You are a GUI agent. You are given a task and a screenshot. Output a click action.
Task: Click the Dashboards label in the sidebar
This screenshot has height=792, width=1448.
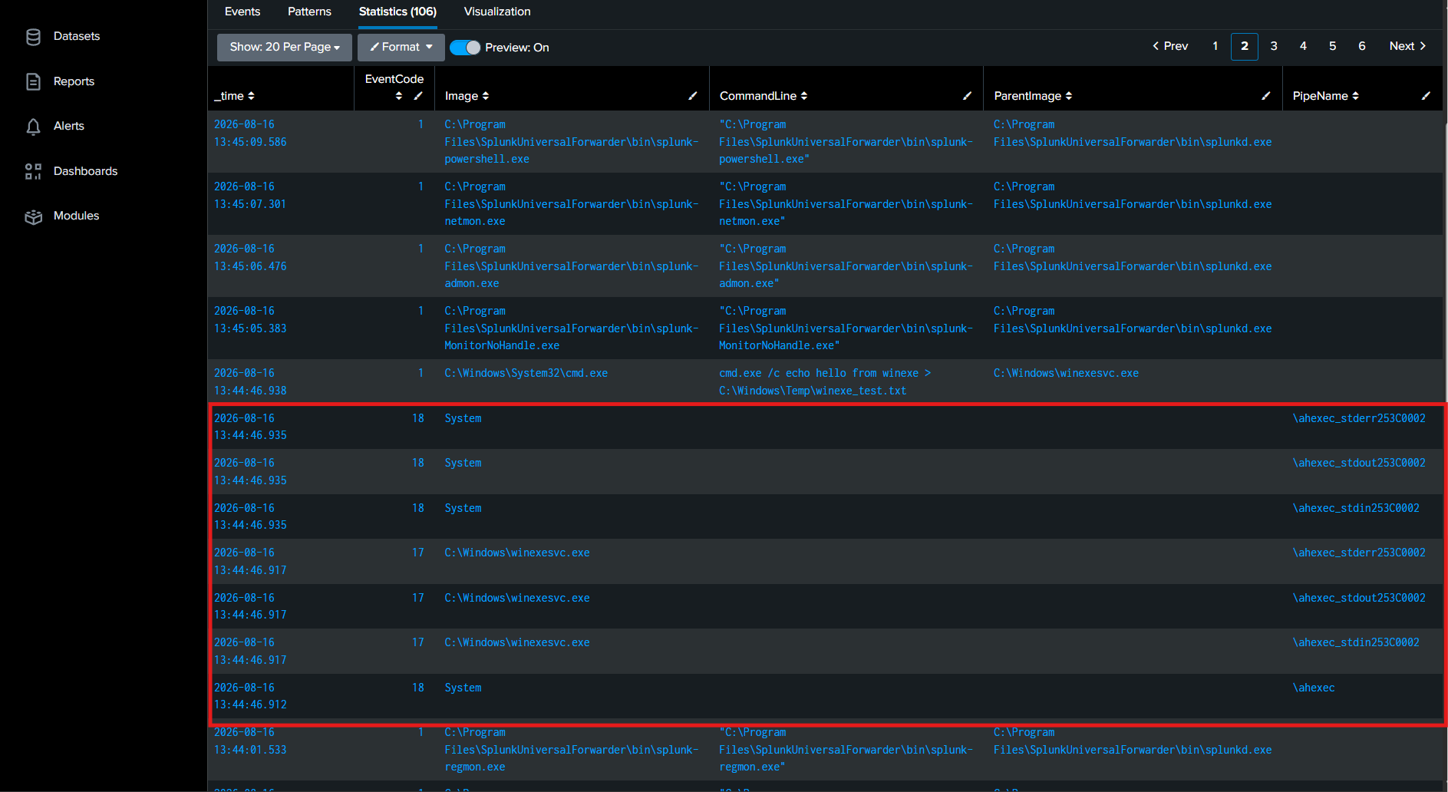coord(85,171)
